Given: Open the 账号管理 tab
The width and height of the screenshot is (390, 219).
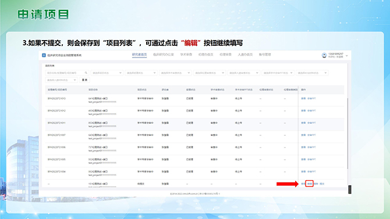Looking at the screenshot, I should (x=265, y=55).
